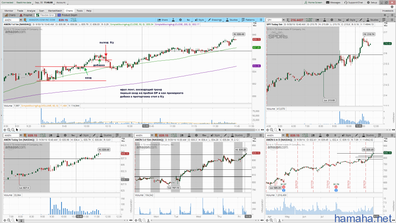The width and height of the screenshot is (396, 223).
Task: Expand the SPY symbol dropdown arrow
Action: click(284, 20)
